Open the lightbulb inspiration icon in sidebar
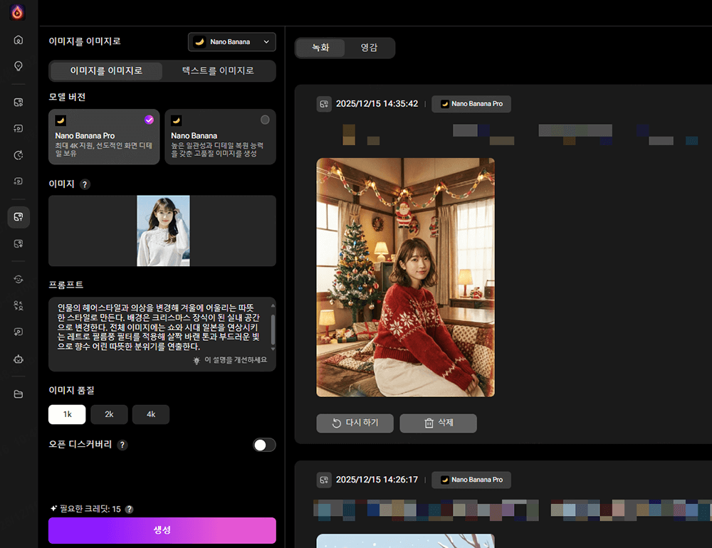712x548 pixels. [x=19, y=66]
